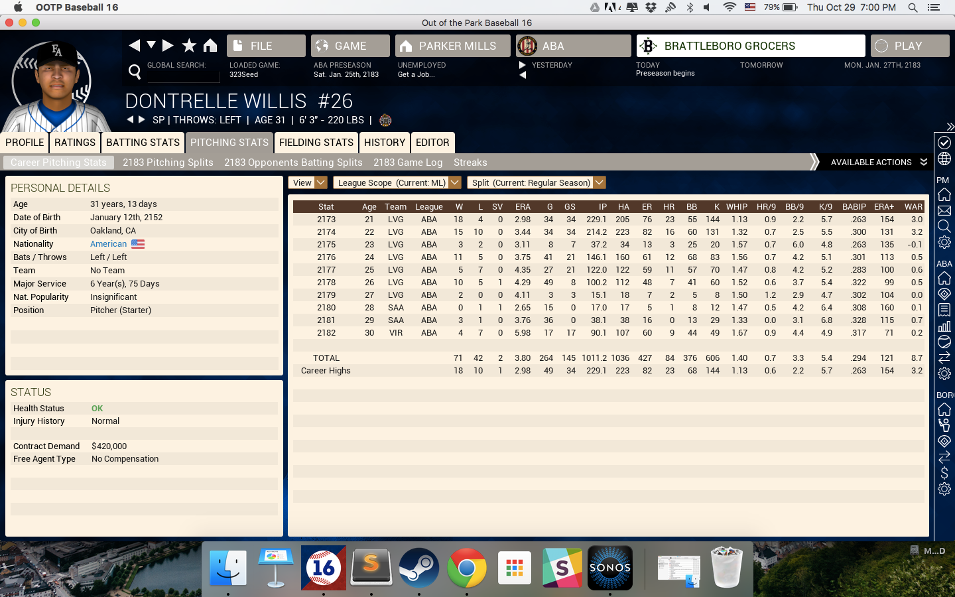Launch Steam from the dock
Viewport: 955px width, 597px height.
tap(419, 568)
